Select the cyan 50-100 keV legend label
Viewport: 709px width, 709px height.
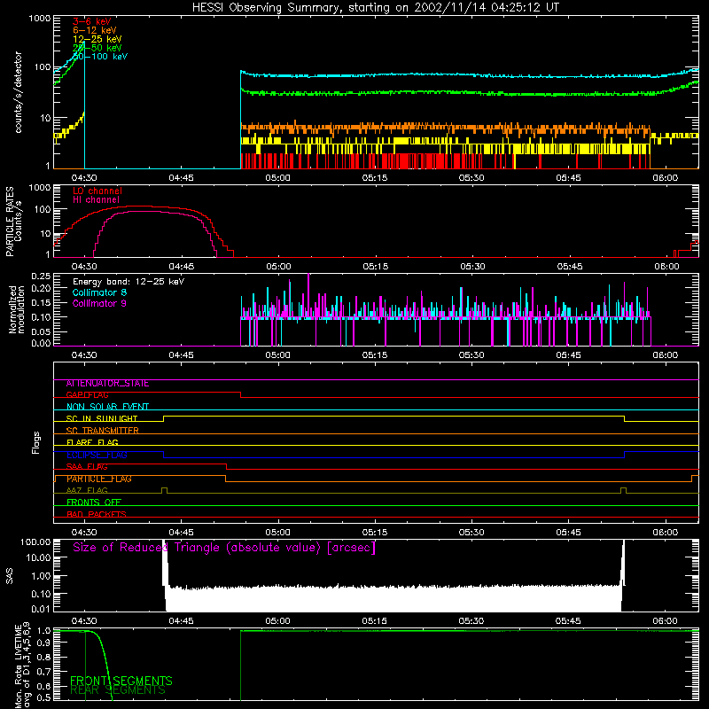[x=100, y=57]
